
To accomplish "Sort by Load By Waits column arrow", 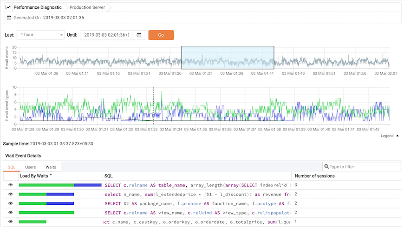I will coord(51,175).
